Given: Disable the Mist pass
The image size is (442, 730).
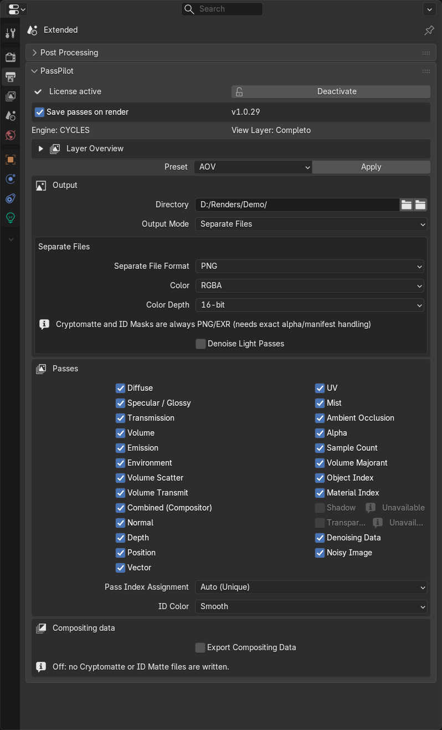Looking at the screenshot, I should pyautogui.click(x=320, y=403).
